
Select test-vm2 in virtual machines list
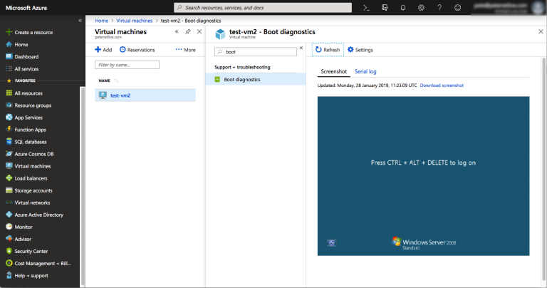145,96
